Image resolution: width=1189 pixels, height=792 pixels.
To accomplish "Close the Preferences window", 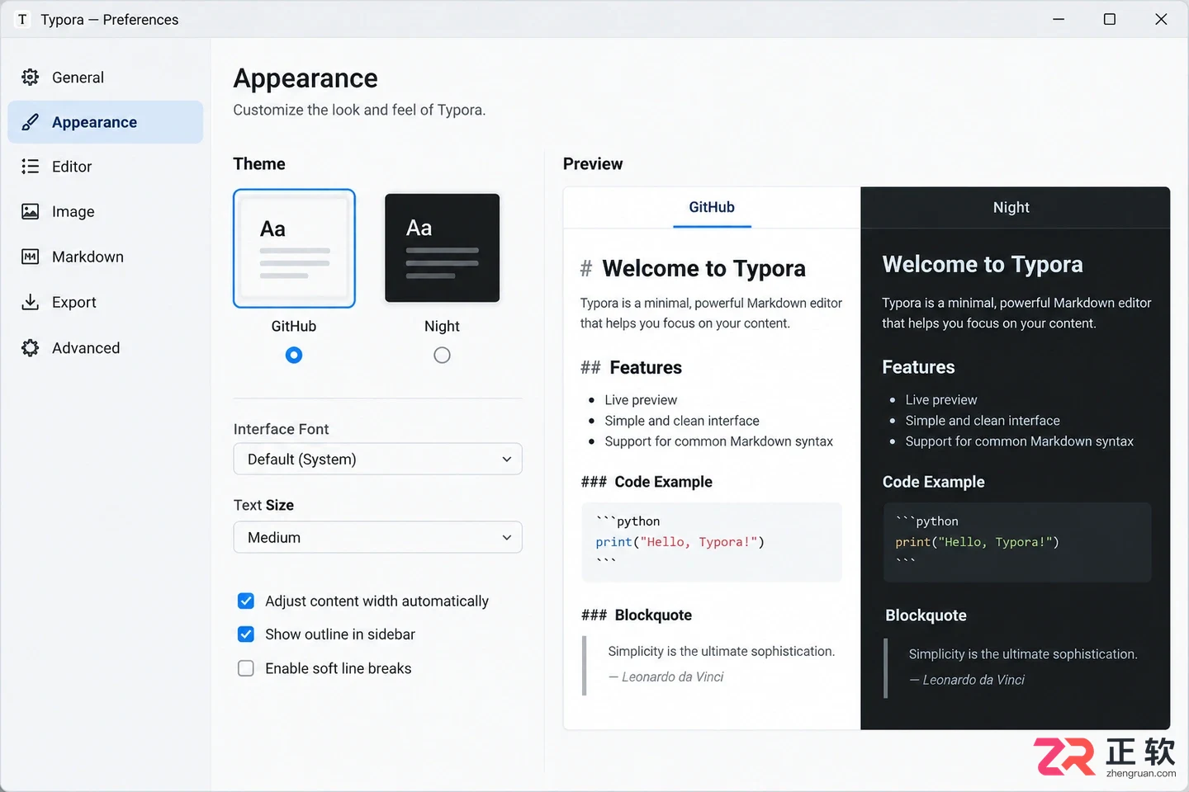I will tap(1161, 19).
